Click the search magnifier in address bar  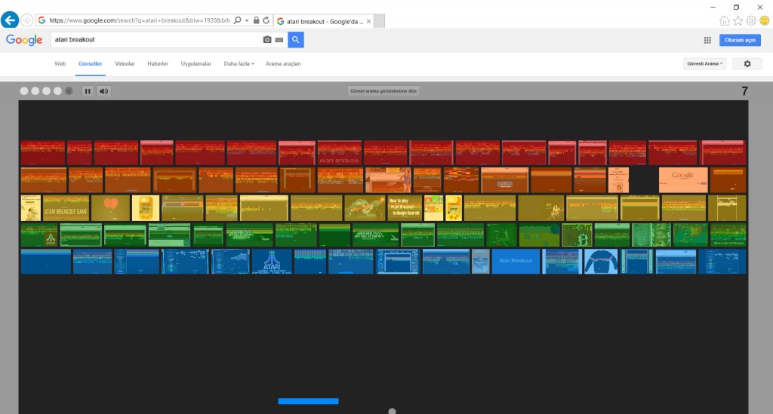coord(238,20)
